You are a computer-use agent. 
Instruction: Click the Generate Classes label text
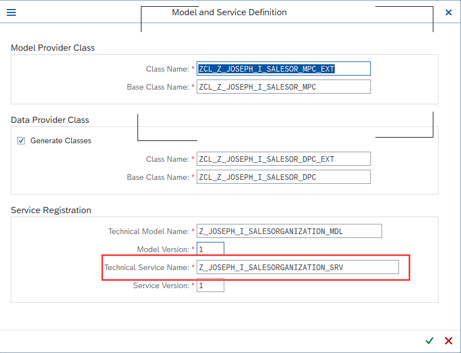(x=61, y=141)
